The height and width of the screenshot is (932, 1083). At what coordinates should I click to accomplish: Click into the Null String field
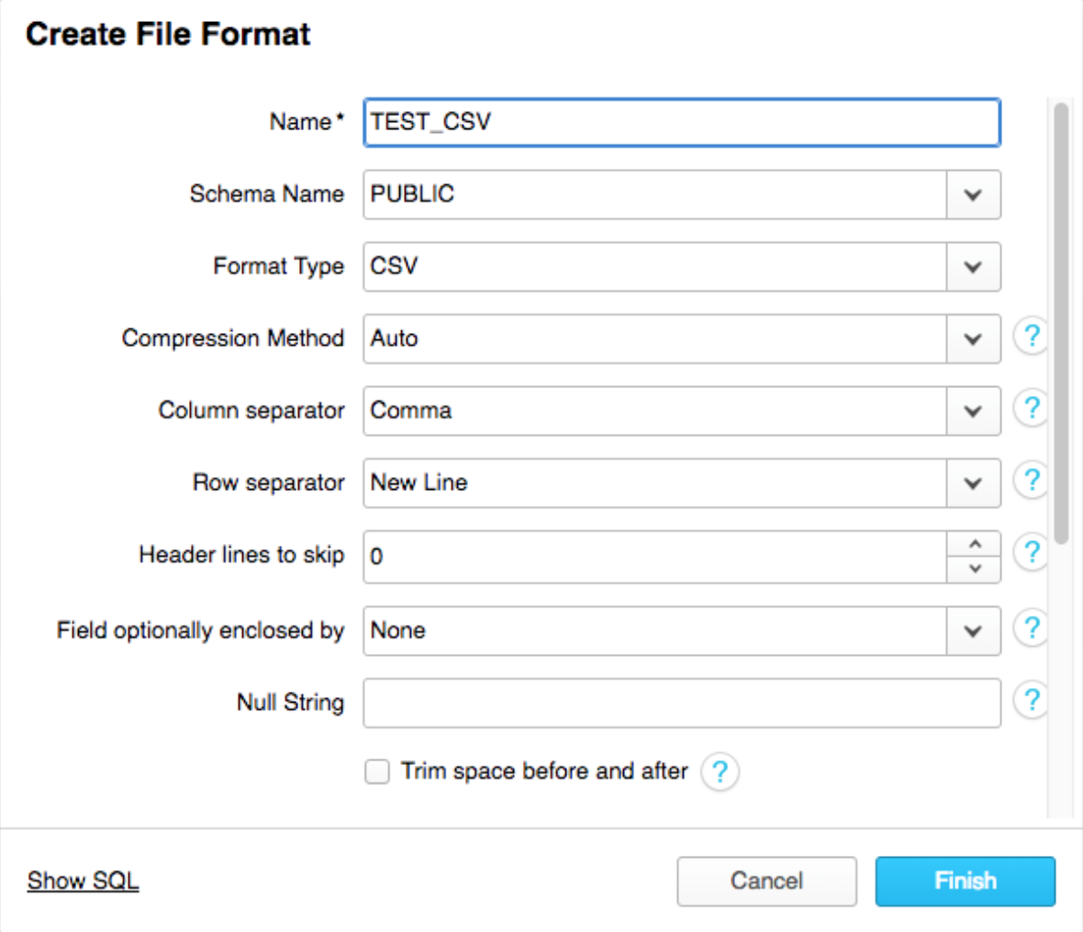tap(681, 704)
